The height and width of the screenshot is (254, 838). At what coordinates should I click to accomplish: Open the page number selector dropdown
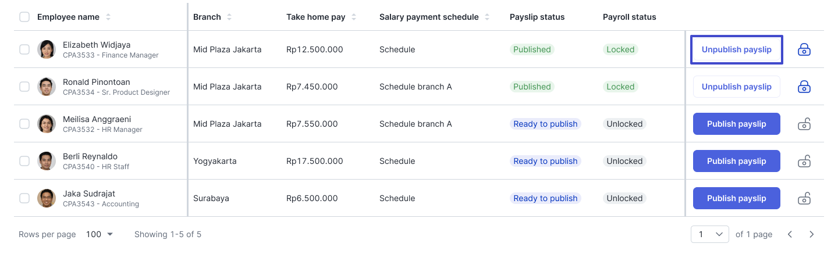click(710, 234)
